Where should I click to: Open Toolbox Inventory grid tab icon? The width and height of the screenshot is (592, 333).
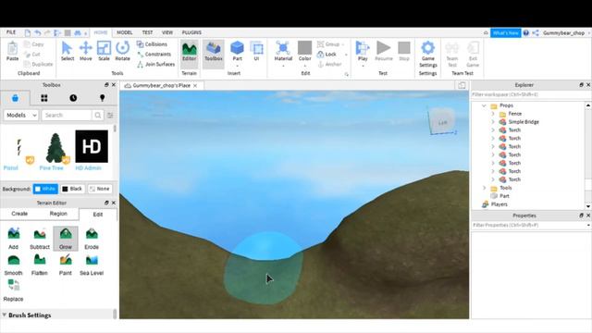pos(44,98)
